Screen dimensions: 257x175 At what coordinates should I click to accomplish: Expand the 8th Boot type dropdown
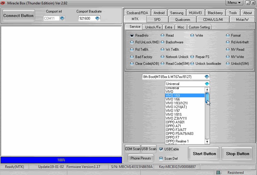coord(207,77)
